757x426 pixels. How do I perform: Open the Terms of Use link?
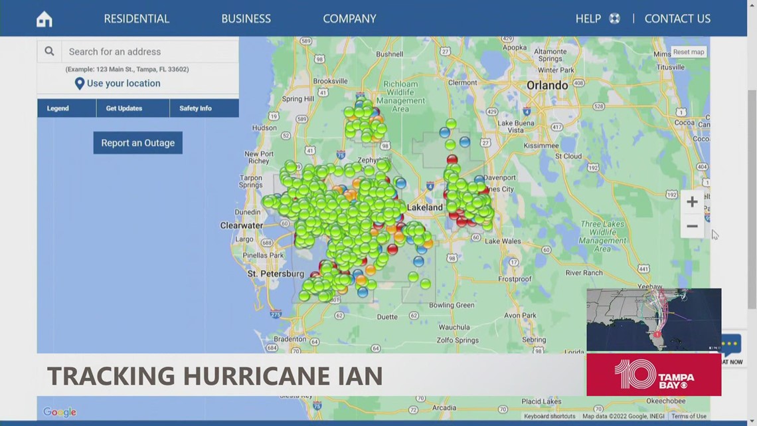click(x=689, y=416)
